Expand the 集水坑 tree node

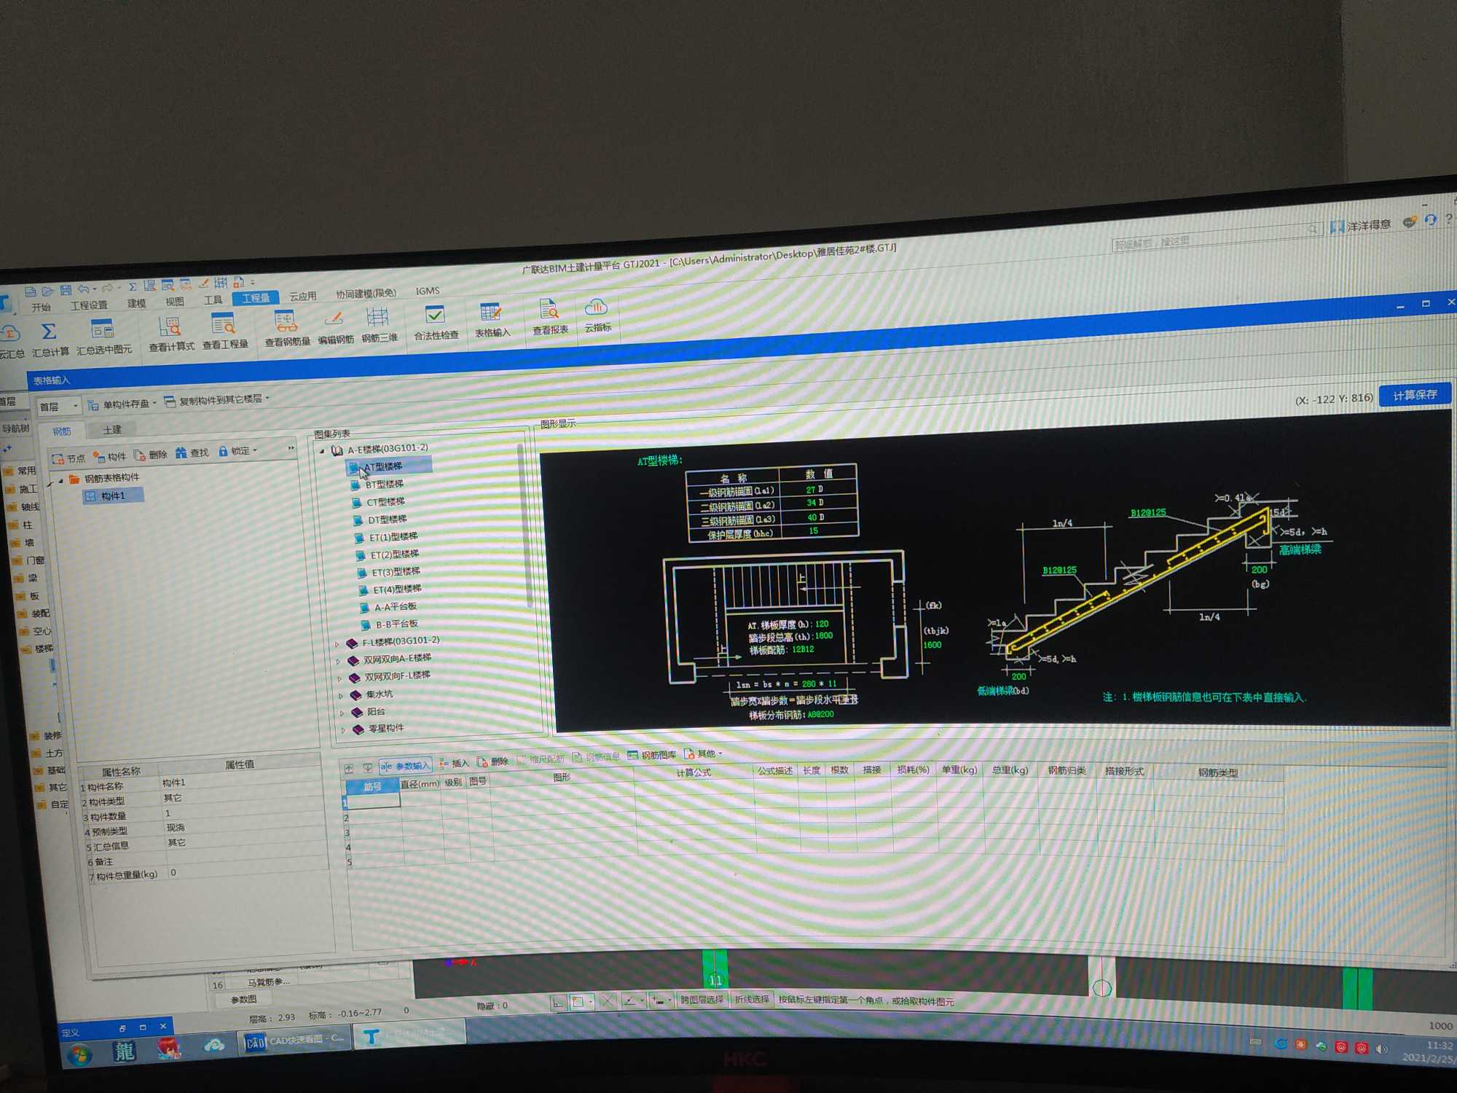[340, 696]
